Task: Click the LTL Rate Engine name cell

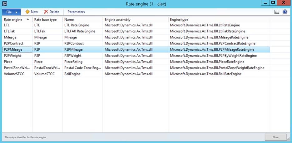Action: [x=83, y=25]
